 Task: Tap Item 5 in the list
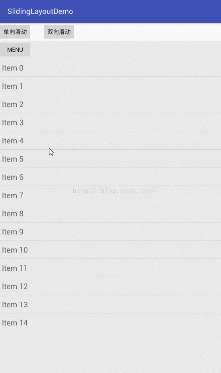coord(110,159)
